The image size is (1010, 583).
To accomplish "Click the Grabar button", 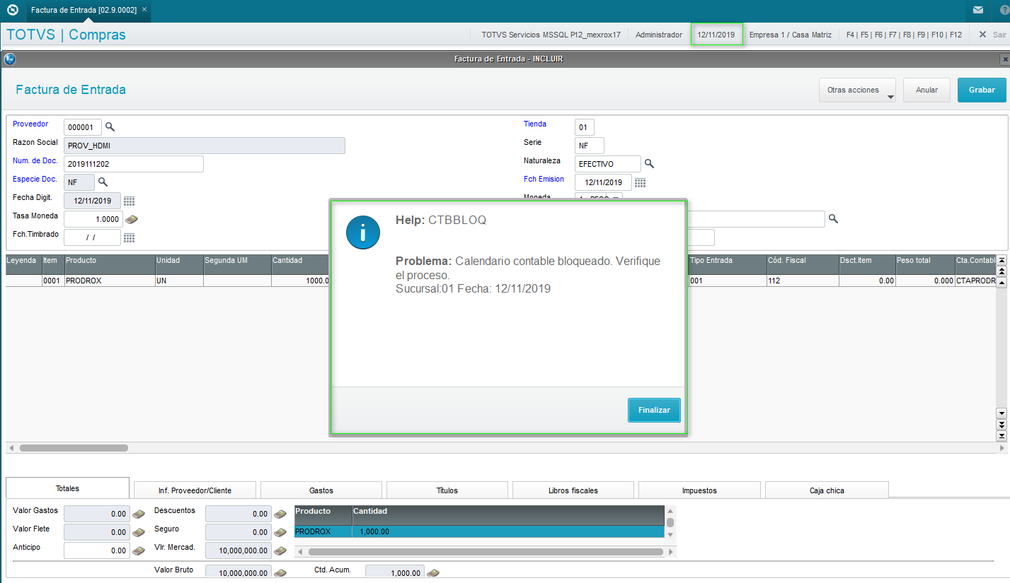I will [982, 90].
